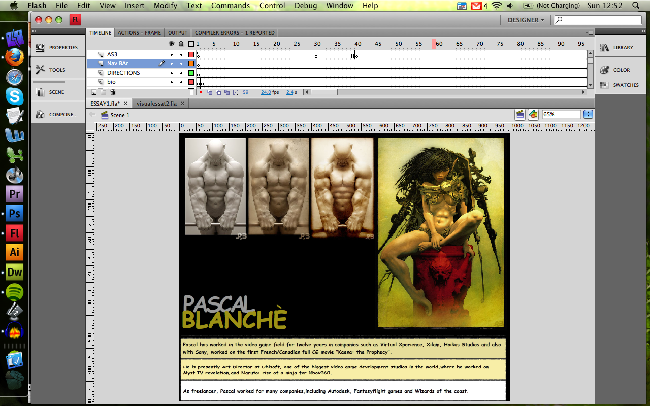Image resolution: width=650 pixels, height=406 pixels.
Task: Click the Edit Symbols icon
Action: [x=533, y=114]
